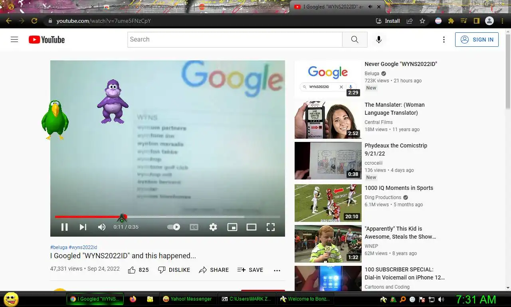Open Firefox from the taskbar
This screenshot has width=511, height=307.
tap(133, 299)
